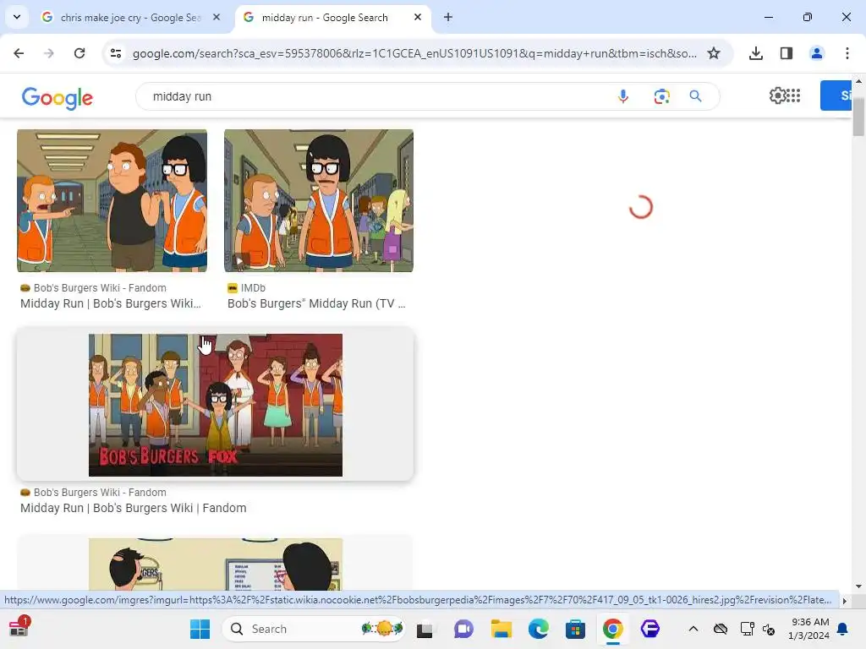Screen dimensions: 866x649
Task: Open the IMDb Midday Run thumbnail
Action: pos(319,201)
